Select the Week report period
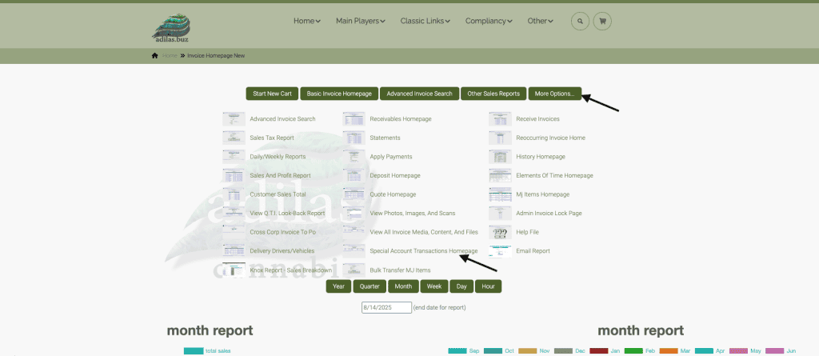This screenshot has height=356, width=819. tap(434, 286)
